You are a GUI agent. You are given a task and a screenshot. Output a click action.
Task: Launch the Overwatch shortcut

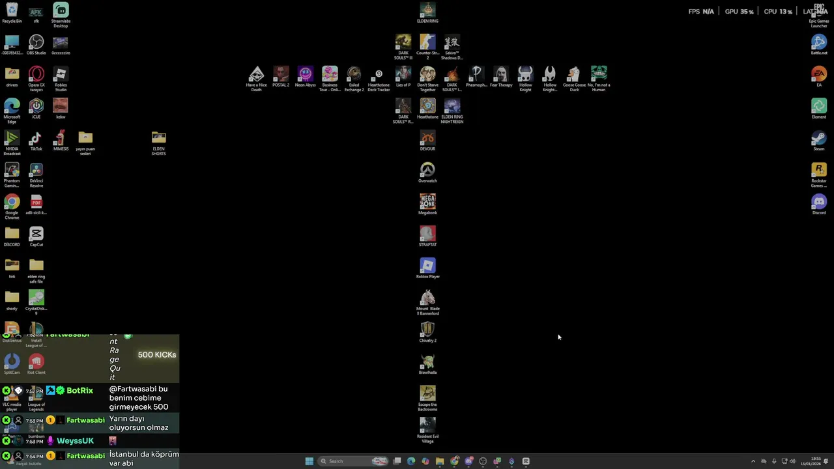[x=427, y=173]
